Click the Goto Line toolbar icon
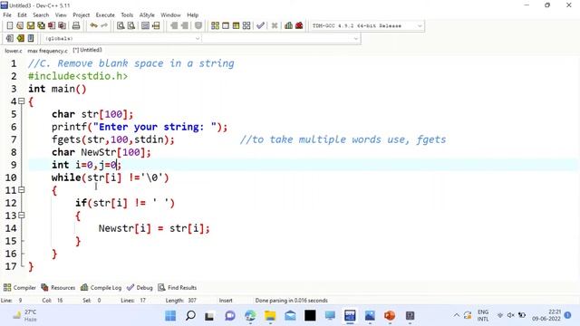The height and width of the screenshot is (326, 580). pos(156,25)
